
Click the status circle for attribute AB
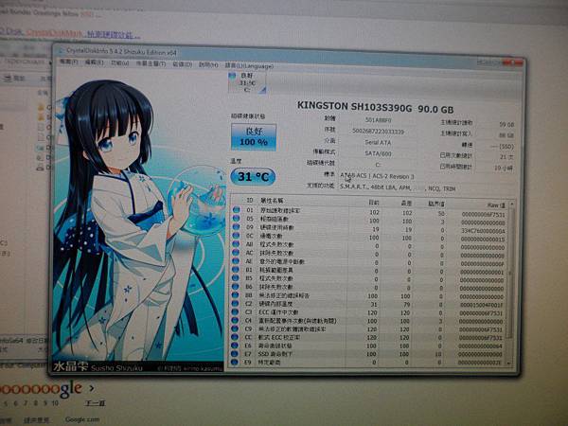[x=236, y=244]
